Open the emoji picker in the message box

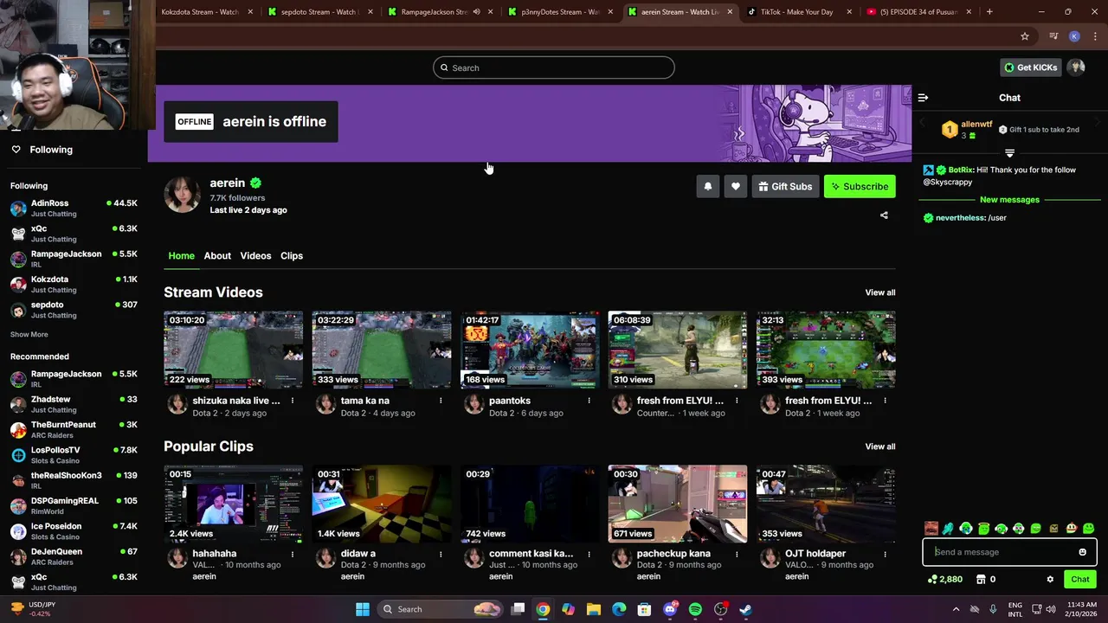click(1082, 552)
